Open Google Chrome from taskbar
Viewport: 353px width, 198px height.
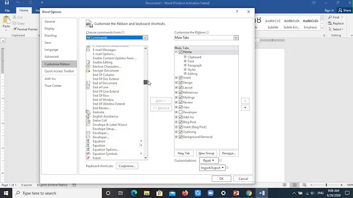tap(249, 193)
